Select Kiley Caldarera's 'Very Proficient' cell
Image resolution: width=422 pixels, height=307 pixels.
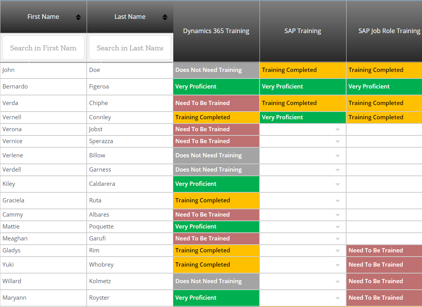coord(216,184)
